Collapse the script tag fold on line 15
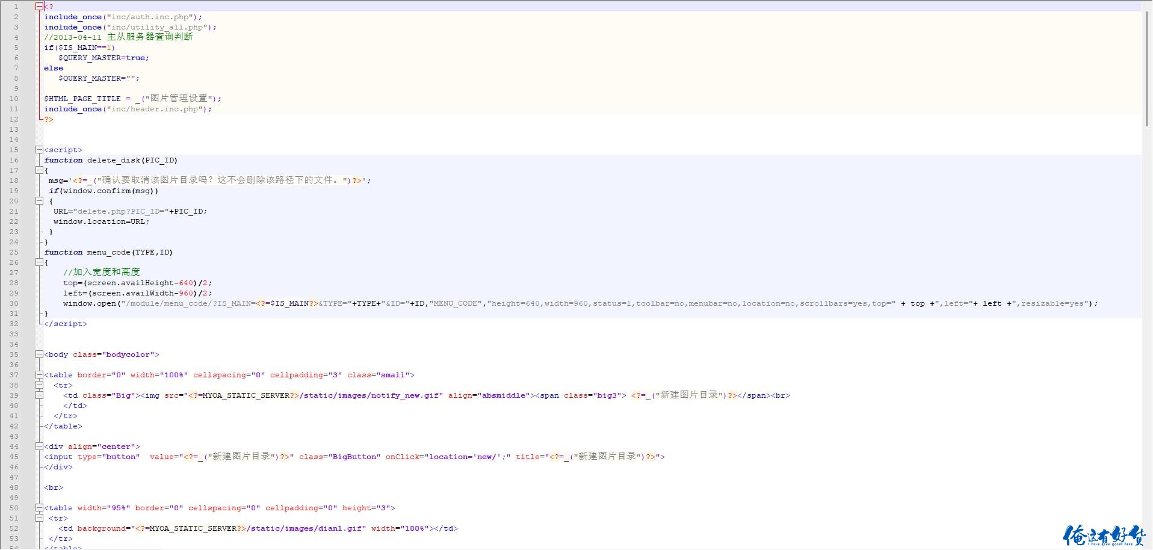Screen dimensions: 1153x550 pyautogui.click(x=39, y=150)
